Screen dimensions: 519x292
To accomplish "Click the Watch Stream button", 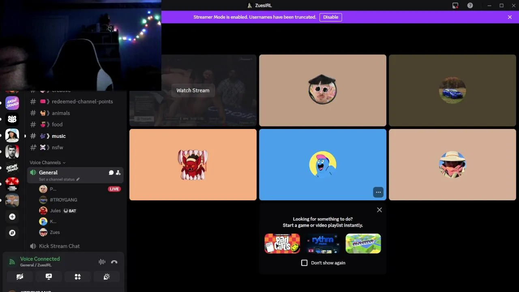I will tap(193, 90).
